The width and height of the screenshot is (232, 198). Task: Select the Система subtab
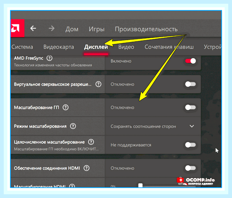pos(22,47)
